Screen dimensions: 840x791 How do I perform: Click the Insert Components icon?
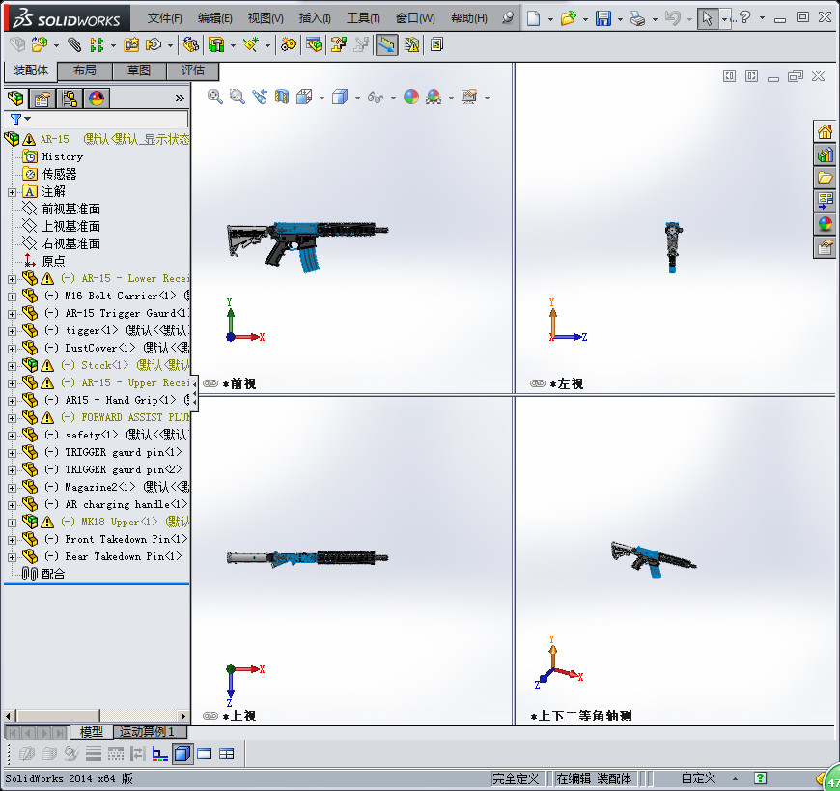pyautogui.click(x=39, y=44)
